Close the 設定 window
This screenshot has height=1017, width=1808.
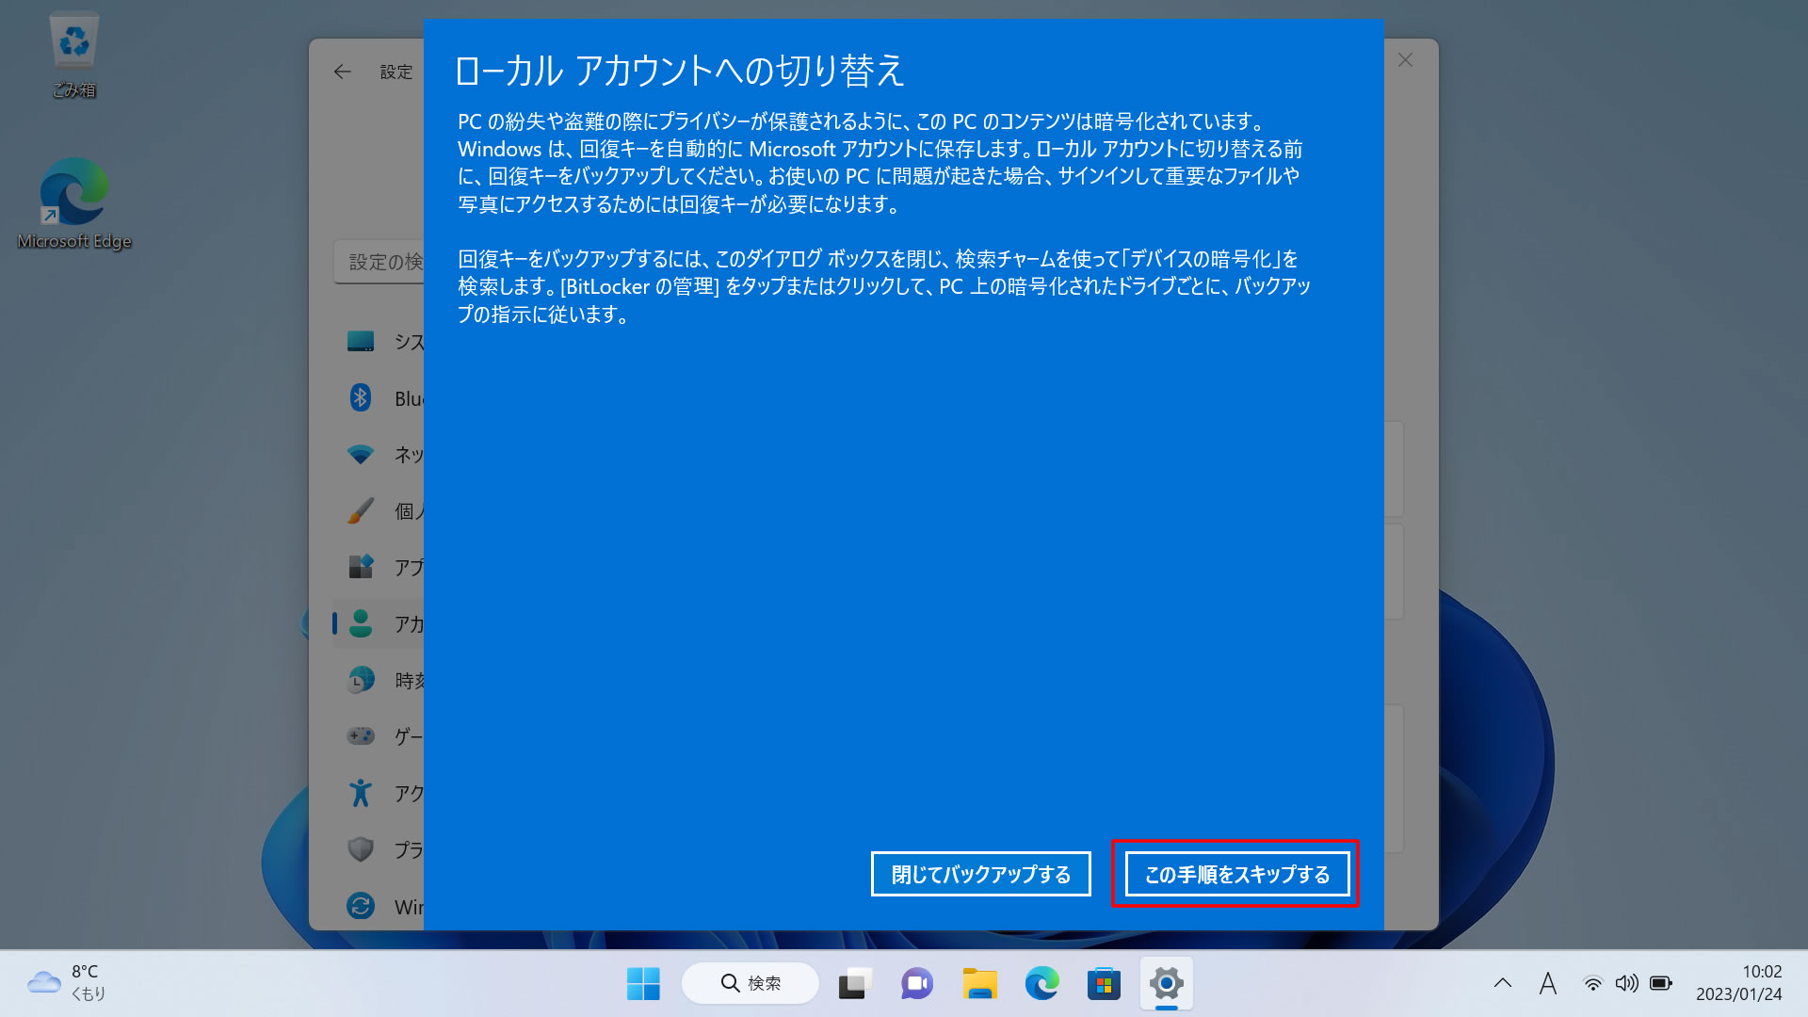pyautogui.click(x=1405, y=60)
